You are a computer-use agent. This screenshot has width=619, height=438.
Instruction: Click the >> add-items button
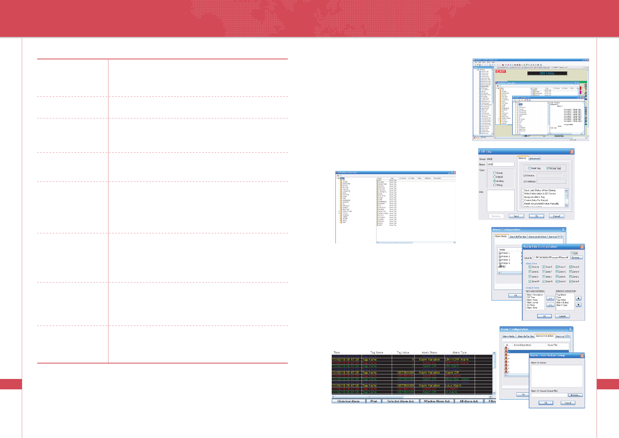pos(550,298)
